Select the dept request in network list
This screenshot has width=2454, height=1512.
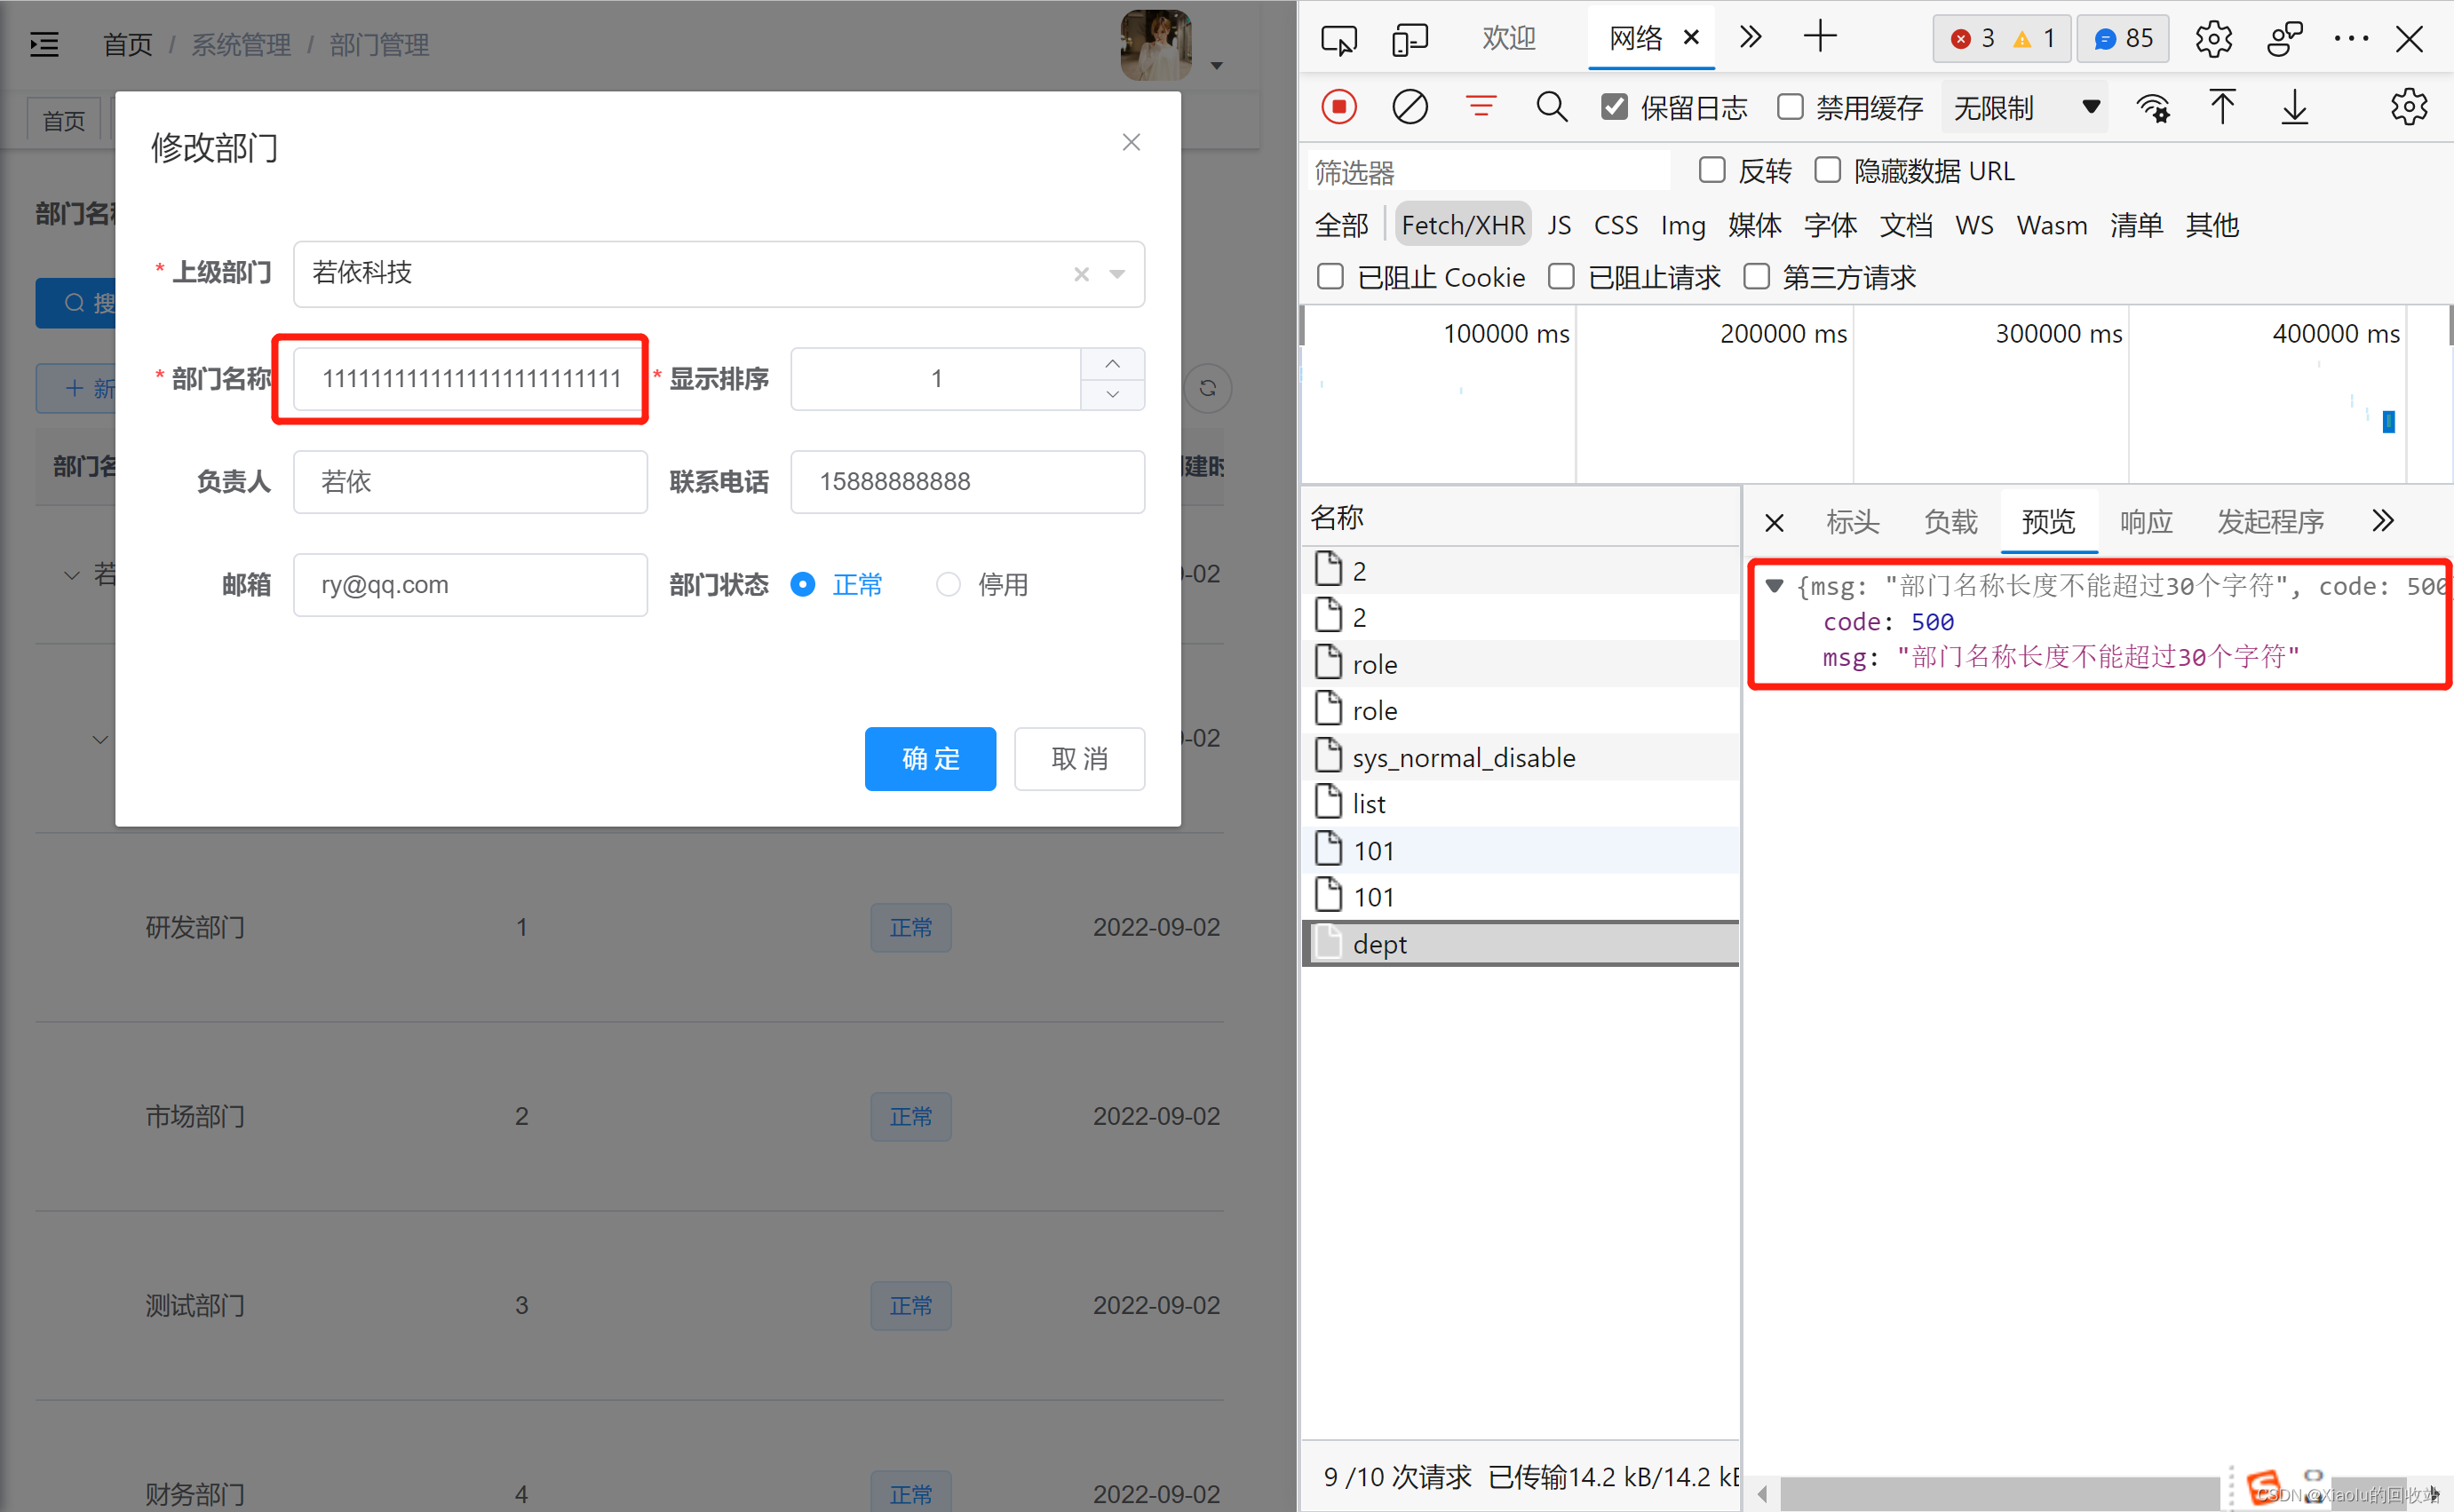(x=1378, y=943)
